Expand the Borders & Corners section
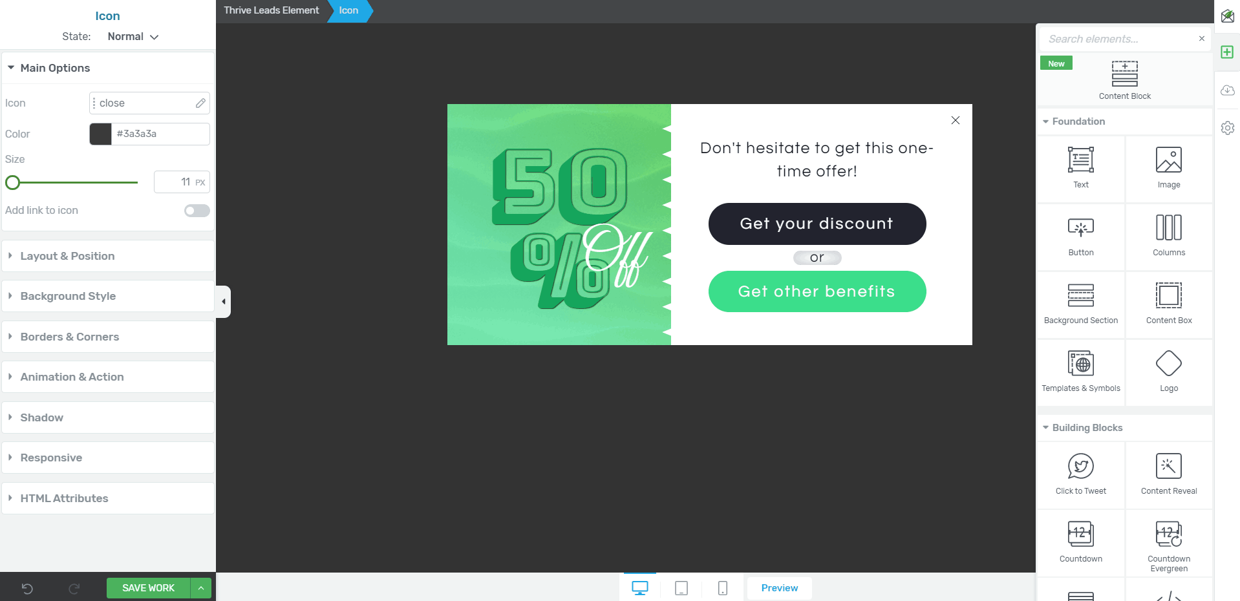 (x=108, y=337)
